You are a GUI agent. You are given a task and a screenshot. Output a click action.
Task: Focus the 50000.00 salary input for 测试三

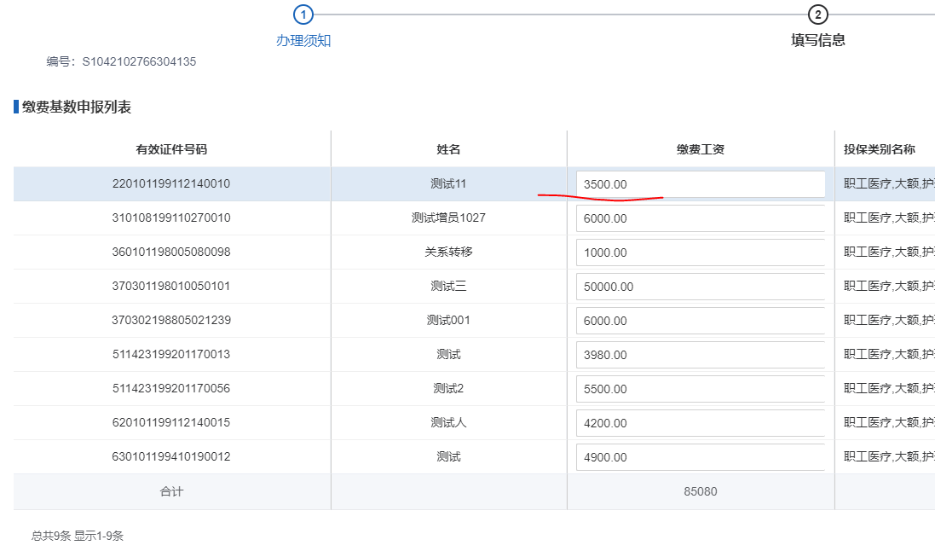[x=700, y=287]
